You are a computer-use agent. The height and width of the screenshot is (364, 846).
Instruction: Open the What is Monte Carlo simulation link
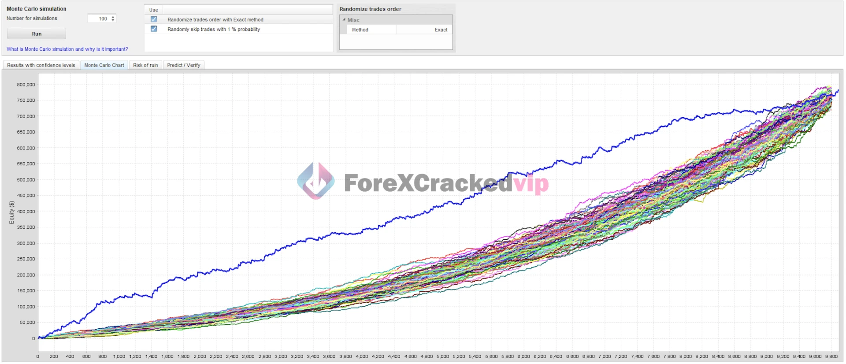pyautogui.click(x=67, y=49)
